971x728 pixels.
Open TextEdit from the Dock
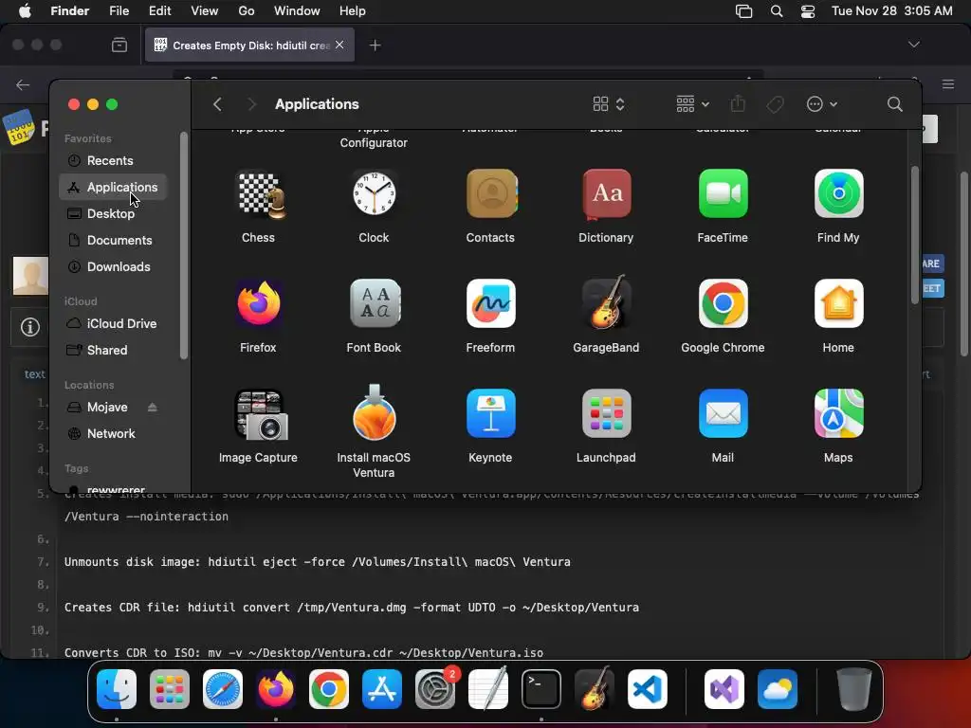[488, 689]
